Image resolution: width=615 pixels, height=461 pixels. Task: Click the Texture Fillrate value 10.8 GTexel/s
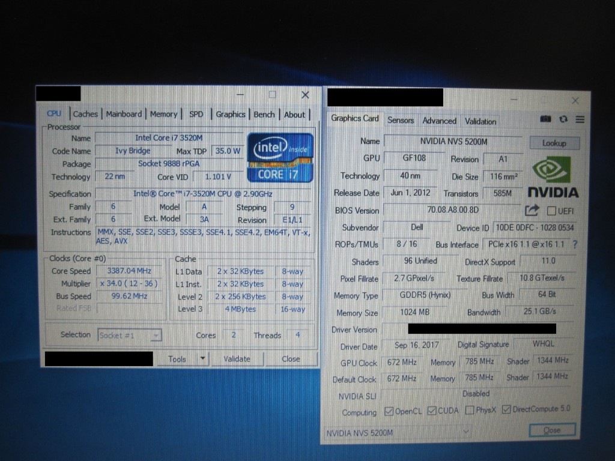542,278
